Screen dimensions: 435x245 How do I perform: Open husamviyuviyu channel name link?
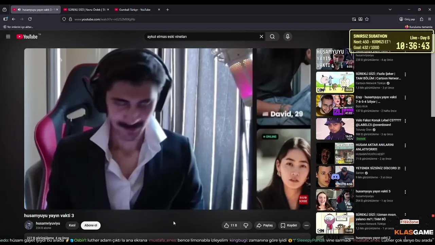coord(48,223)
